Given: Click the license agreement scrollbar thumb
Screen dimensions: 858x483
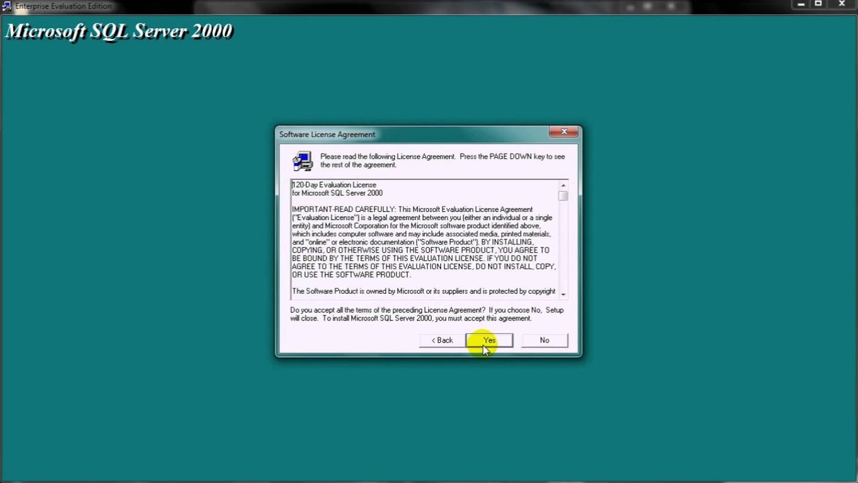Looking at the screenshot, I should coord(563,195).
